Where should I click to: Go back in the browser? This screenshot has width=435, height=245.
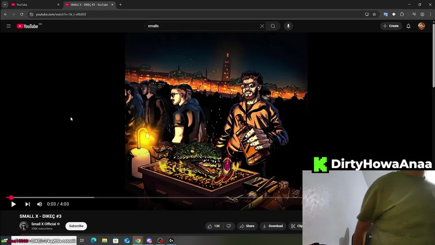[x=5, y=14]
